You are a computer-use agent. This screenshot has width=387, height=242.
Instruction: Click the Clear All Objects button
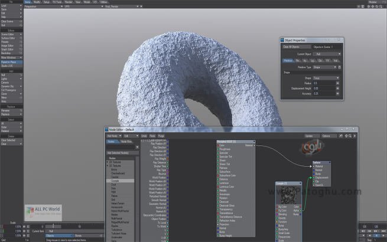pyautogui.click(x=295, y=46)
